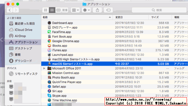Click the FaceTime.app icon
The height and width of the screenshot is (106, 188).
(x=49, y=32)
